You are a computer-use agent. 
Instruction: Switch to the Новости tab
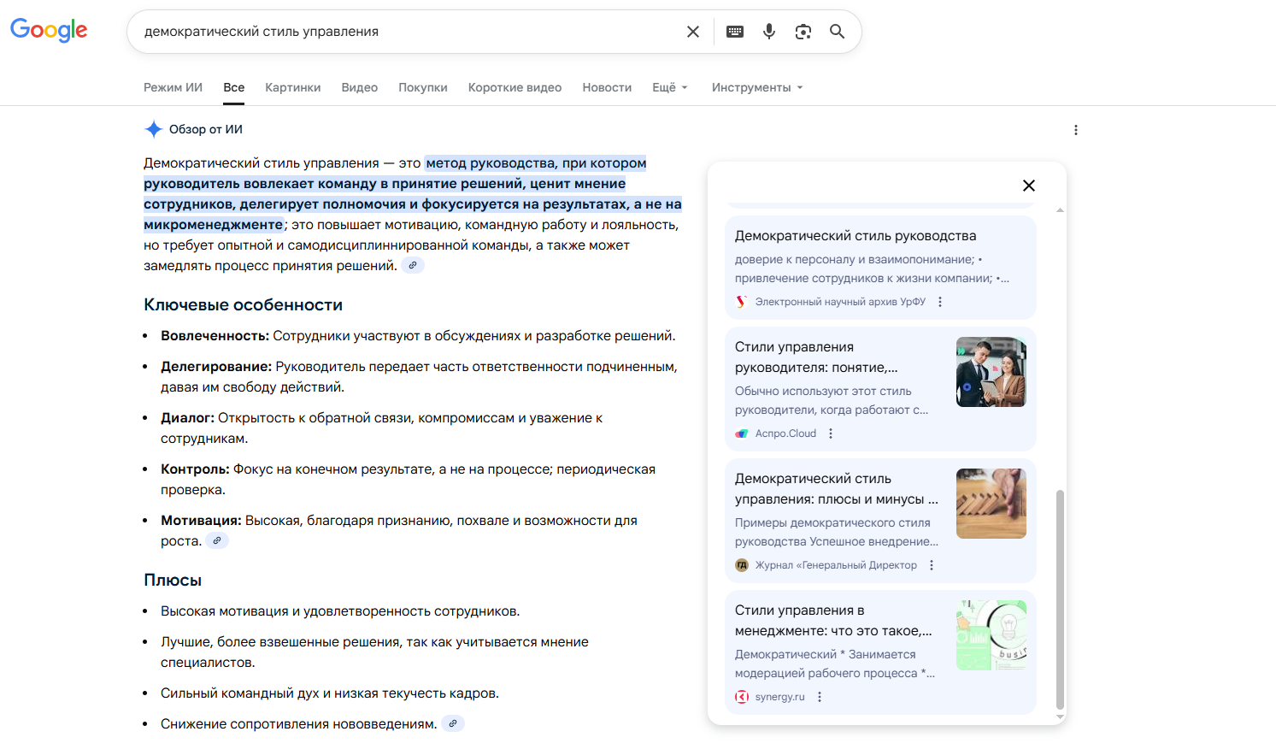click(x=607, y=87)
